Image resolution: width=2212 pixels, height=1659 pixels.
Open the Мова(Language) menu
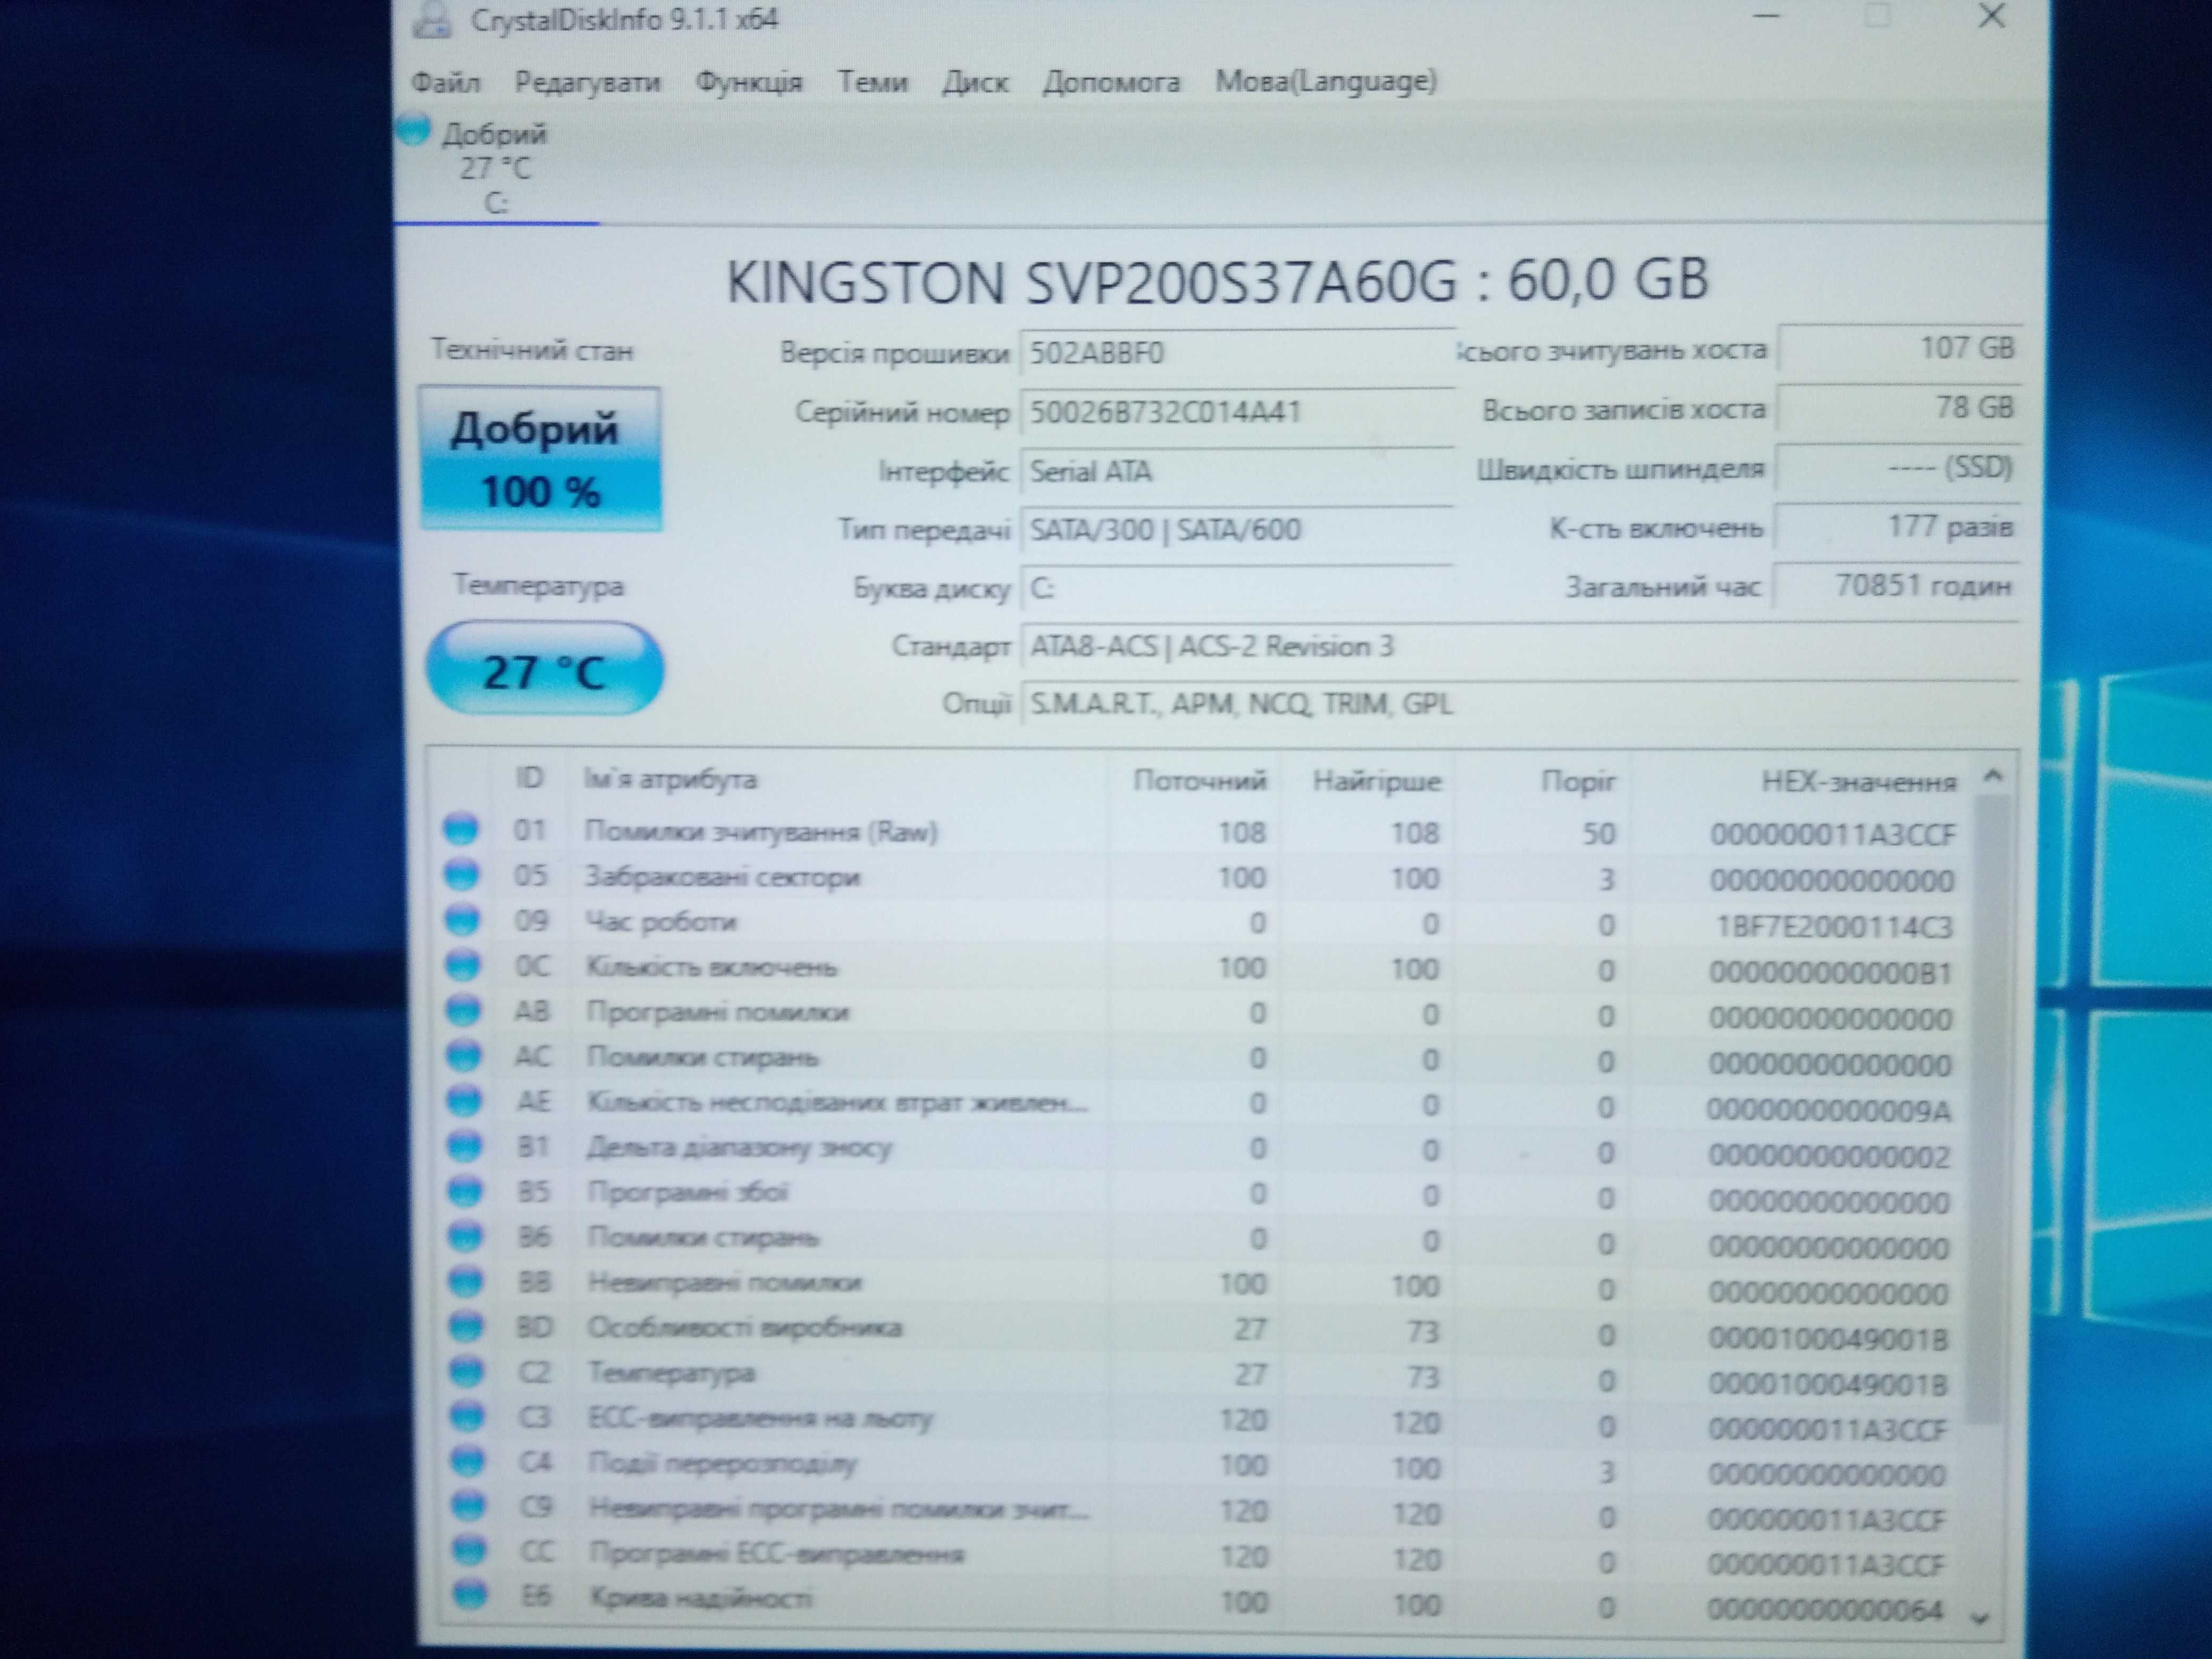[1326, 81]
